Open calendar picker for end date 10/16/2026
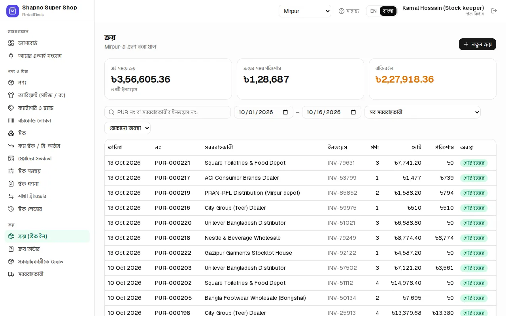The image size is (506, 316). tap(353, 112)
